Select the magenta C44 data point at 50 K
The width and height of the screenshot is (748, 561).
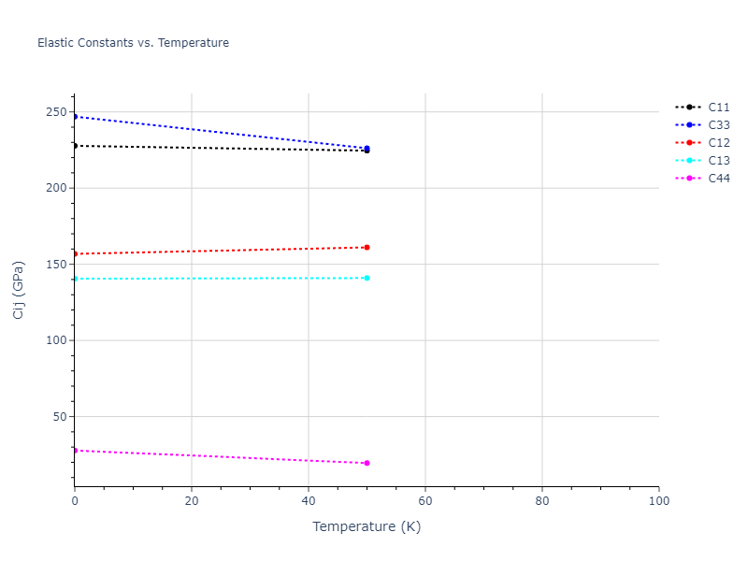point(367,463)
